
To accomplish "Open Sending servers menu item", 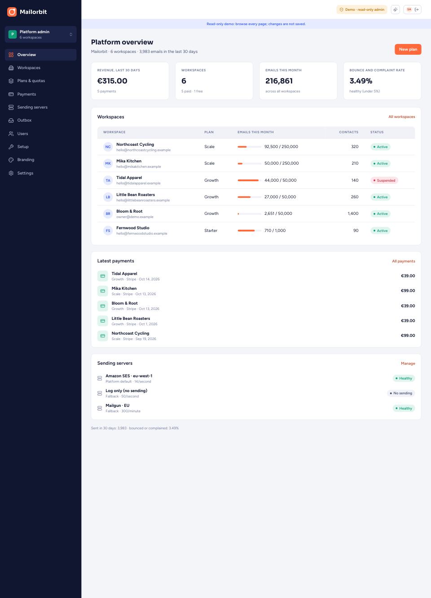I will (x=40, y=107).
